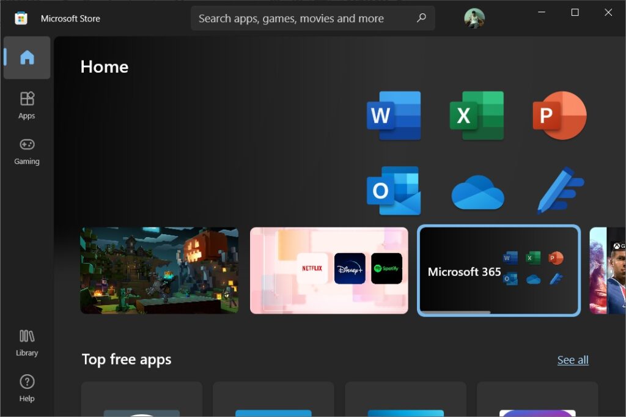Screen dimensions: 626x417
Task: Open See all for Top free apps
Action: click(572, 360)
